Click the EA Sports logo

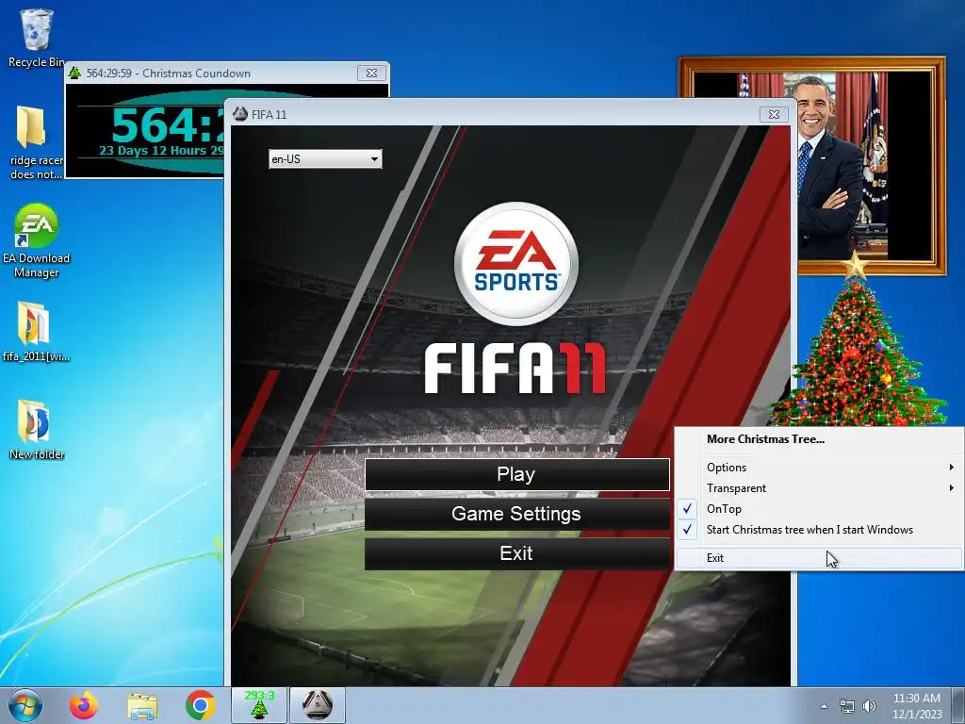(x=515, y=264)
